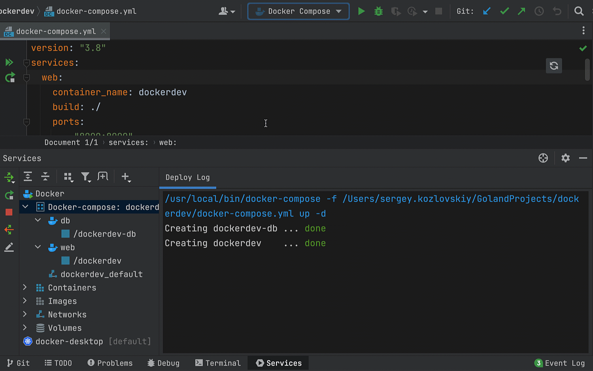Select docker-desktop [default] Kubernetes node
The image size is (593, 371).
click(87, 341)
